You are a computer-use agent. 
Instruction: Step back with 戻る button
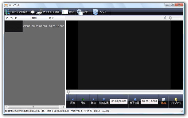(73, 101)
